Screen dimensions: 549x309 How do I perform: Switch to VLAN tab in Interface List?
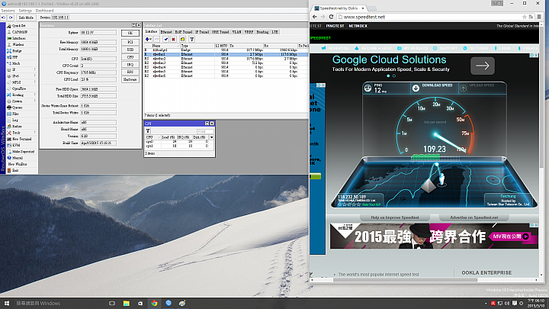tap(236, 32)
